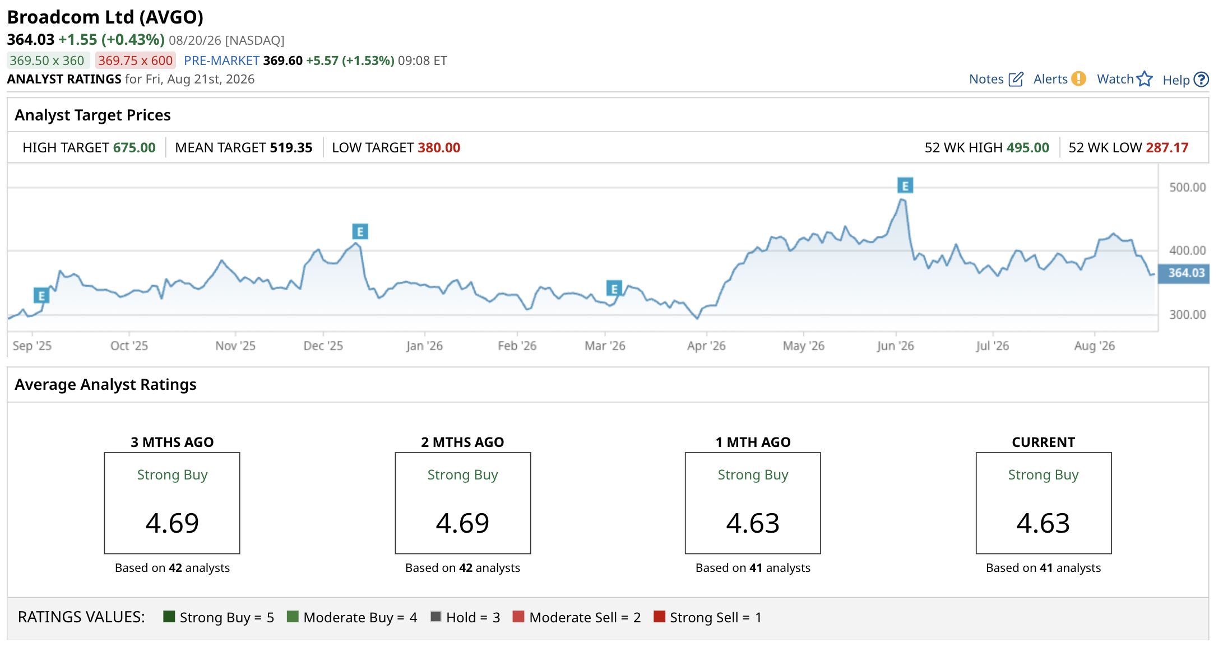Click the Notes pencil edit icon
The height and width of the screenshot is (652, 1223).
tap(1016, 79)
